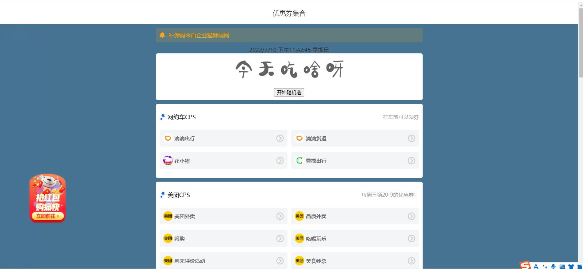The width and height of the screenshot is (583, 269).
Task: Open the 美团外卖 coupon link
Action: coord(224,216)
